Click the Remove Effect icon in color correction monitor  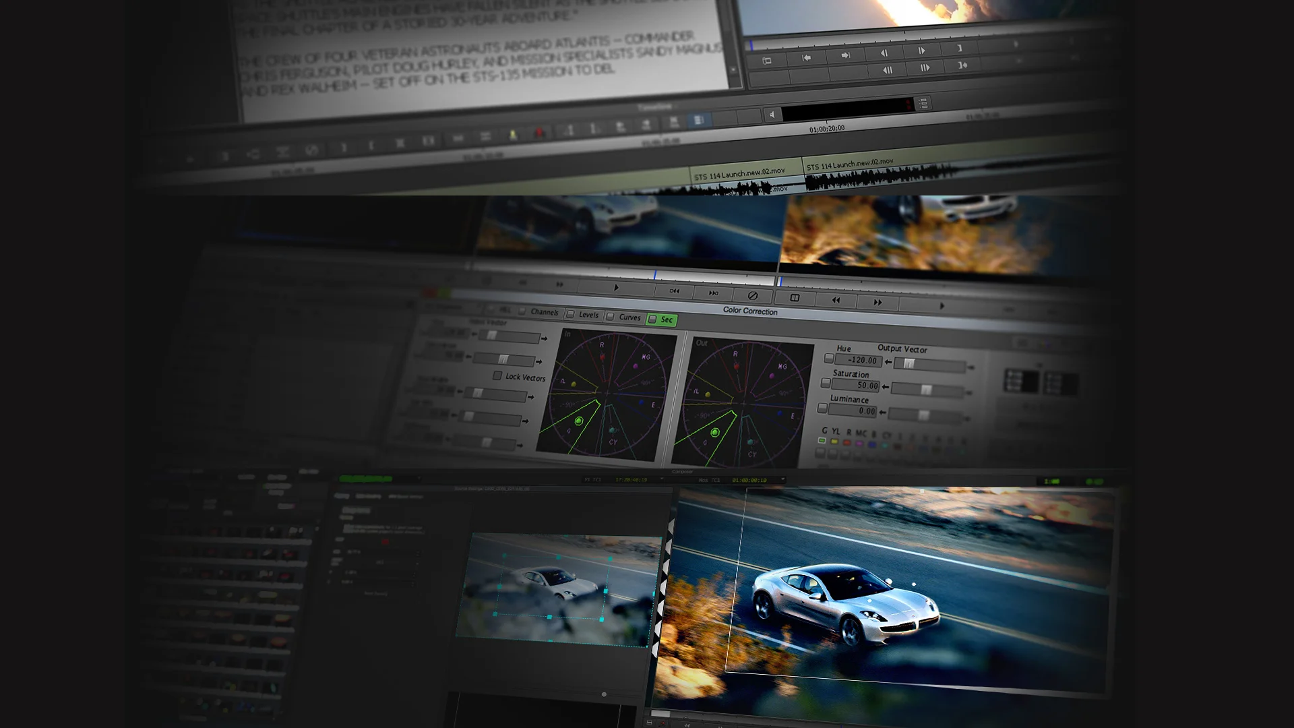point(753,296)
